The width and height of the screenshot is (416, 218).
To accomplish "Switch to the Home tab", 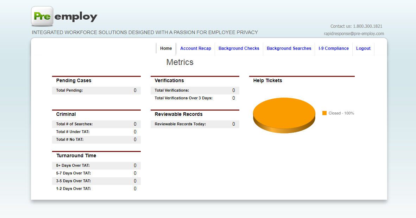I will pyautogui.click(x=166, y=48).
